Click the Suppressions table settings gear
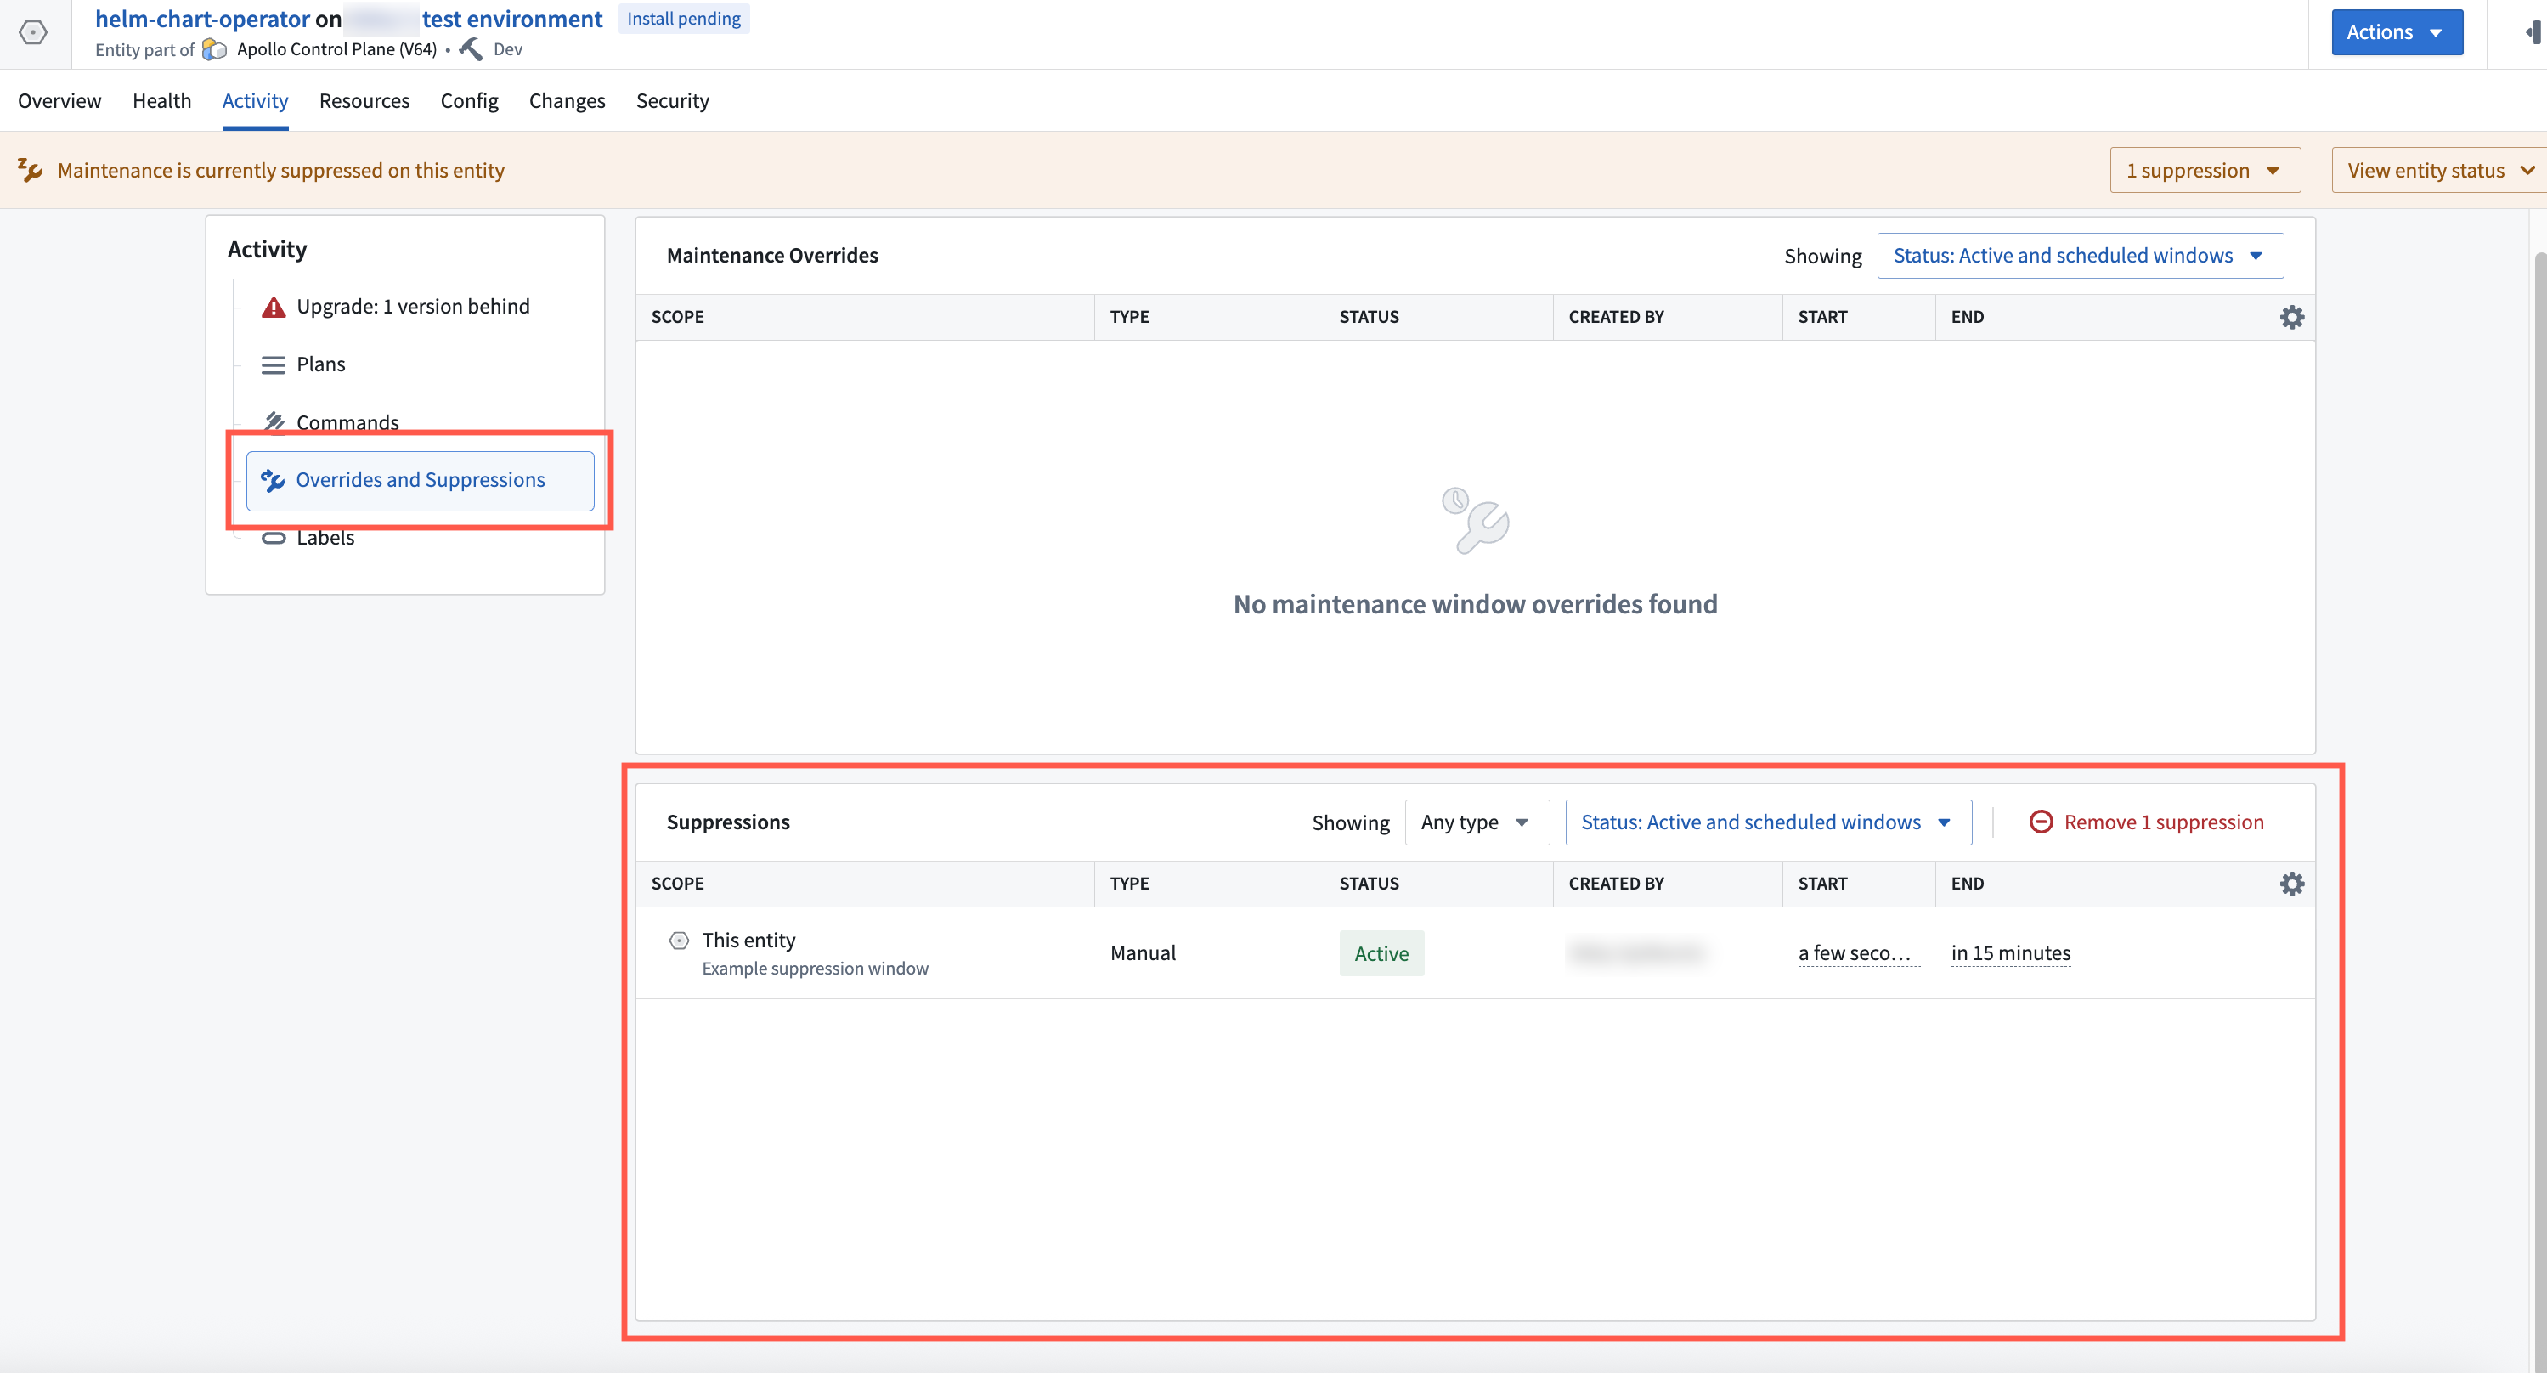This screenshot has height=1373, width=2547. point(2291,884)
